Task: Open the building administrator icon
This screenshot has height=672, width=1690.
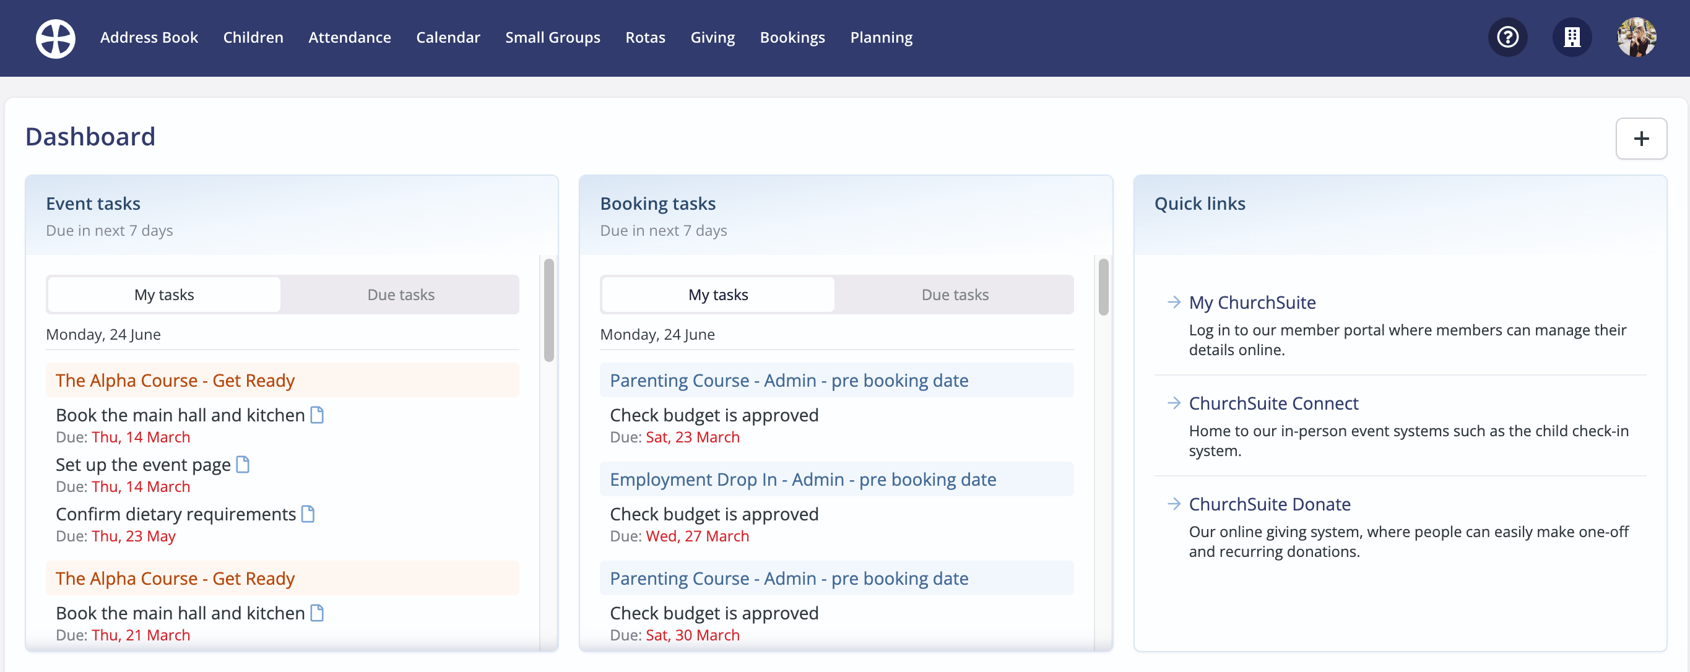Action: click(x=1571, y=37)
